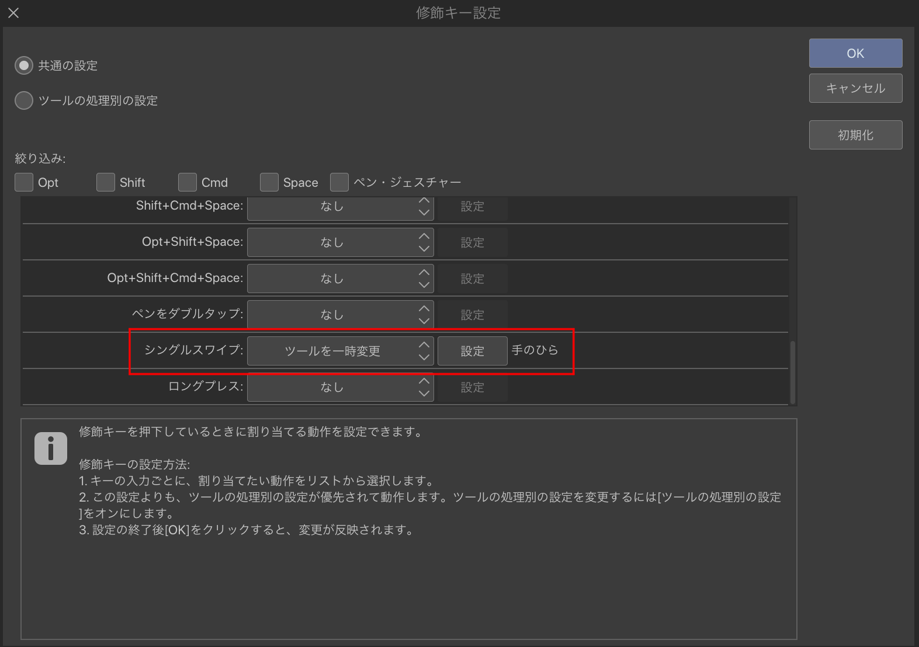919x647 pixels.
Task: Open the ペンをダブルタップ action dropdown
Action: [x=341, y=315]
